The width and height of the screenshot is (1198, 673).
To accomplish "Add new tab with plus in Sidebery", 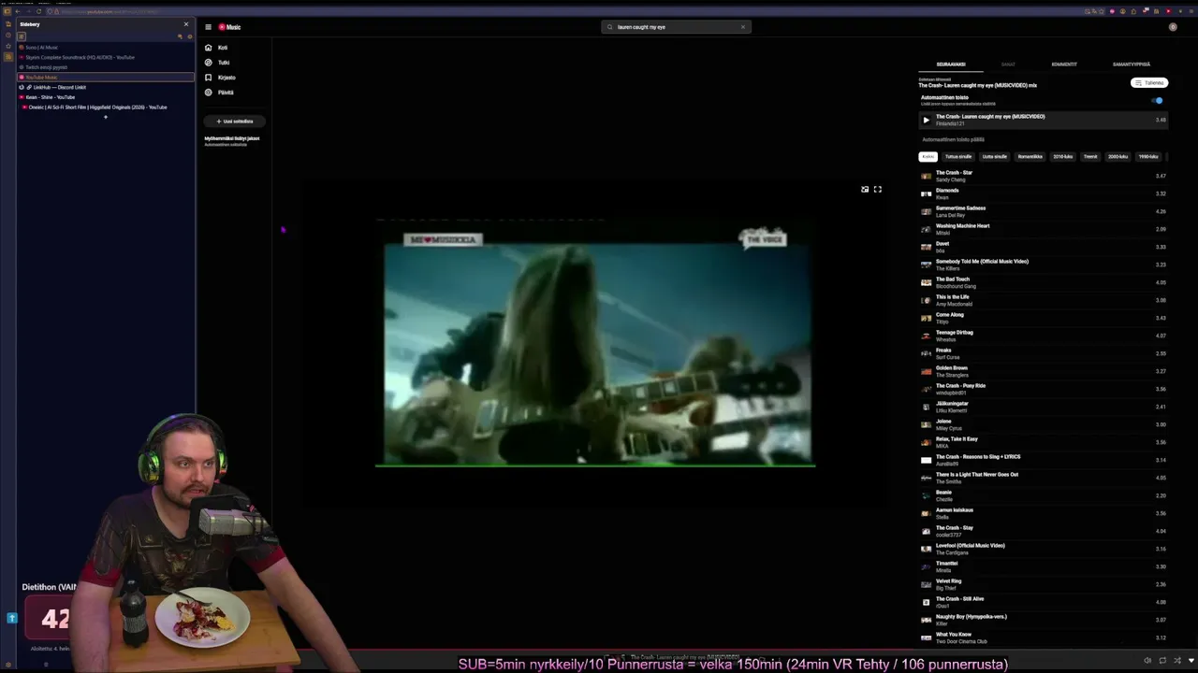I will [x=105, y=117].
